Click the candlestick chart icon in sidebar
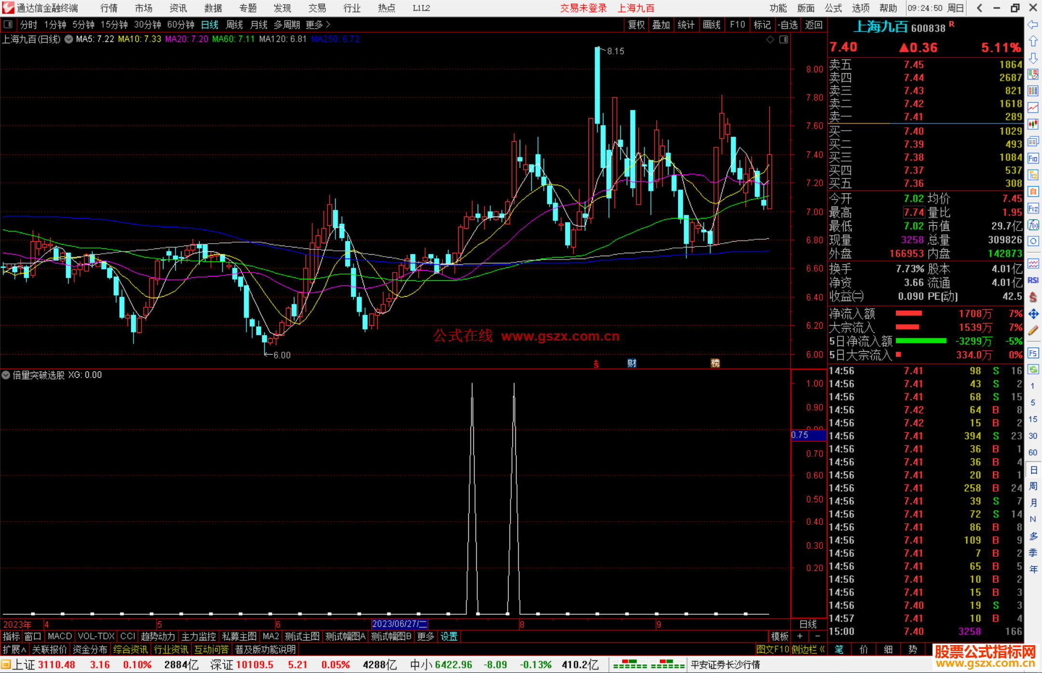Image resolution: width=1042 pixels, height=673 pixels. (1033, 124)
